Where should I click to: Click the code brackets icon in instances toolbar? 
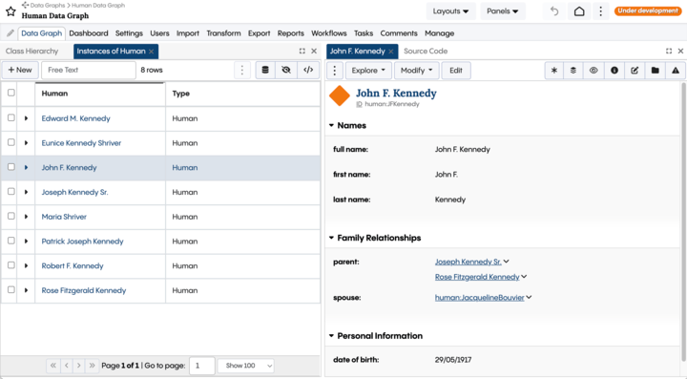pos(308,70)
